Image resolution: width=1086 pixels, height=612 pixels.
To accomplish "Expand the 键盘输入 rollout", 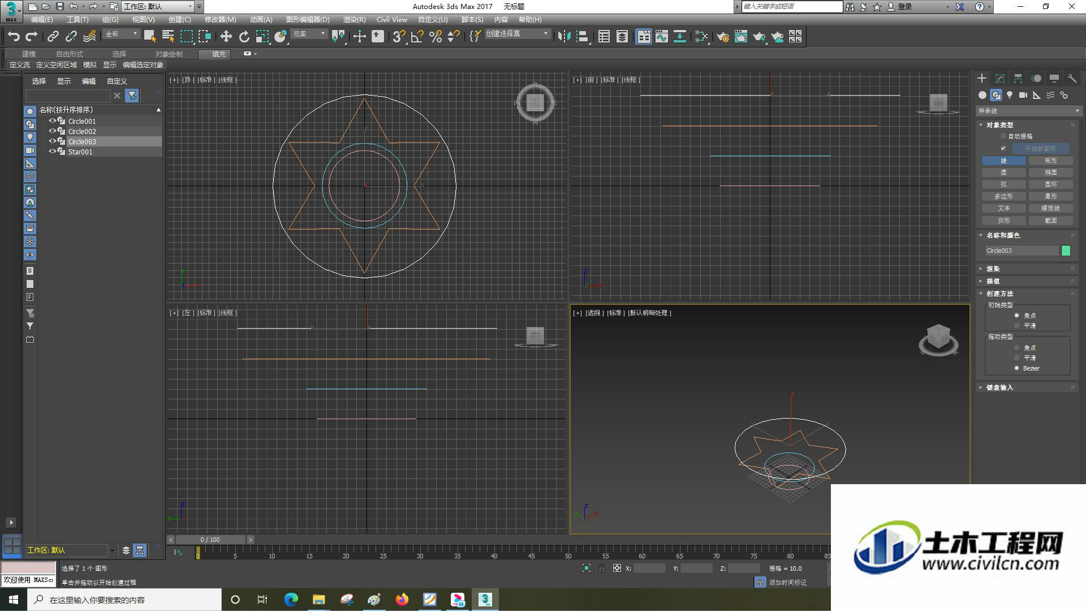I will [x=999, y=387].
